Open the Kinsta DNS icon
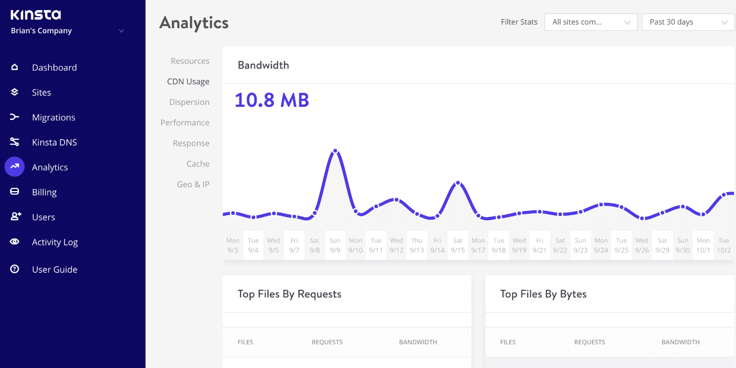The height and width of the screenshot is (368, 736). 15,142
